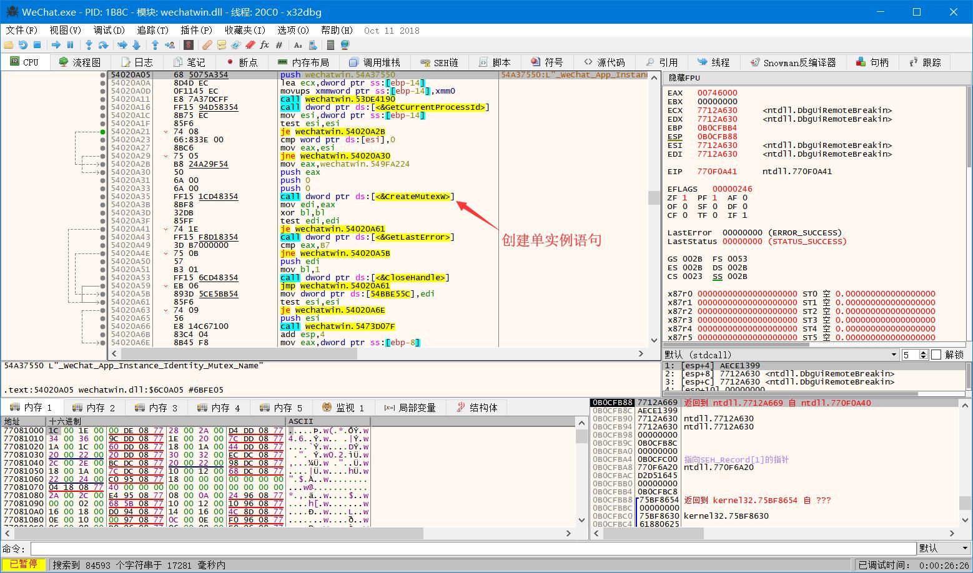Select stack entry 0B0CFB88
The width and height of the screenshot is (973, 573).
click(x=774, y=403)
